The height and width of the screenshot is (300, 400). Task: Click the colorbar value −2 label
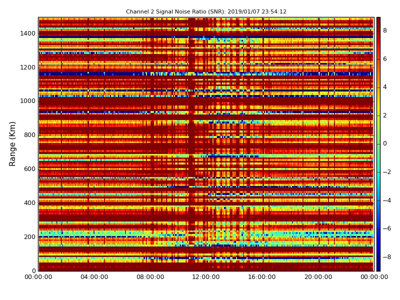coord(387,172)
